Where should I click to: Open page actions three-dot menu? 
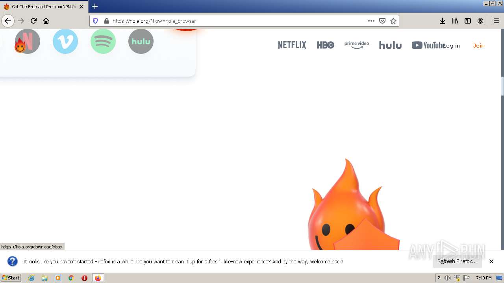(x=371, y=21)
